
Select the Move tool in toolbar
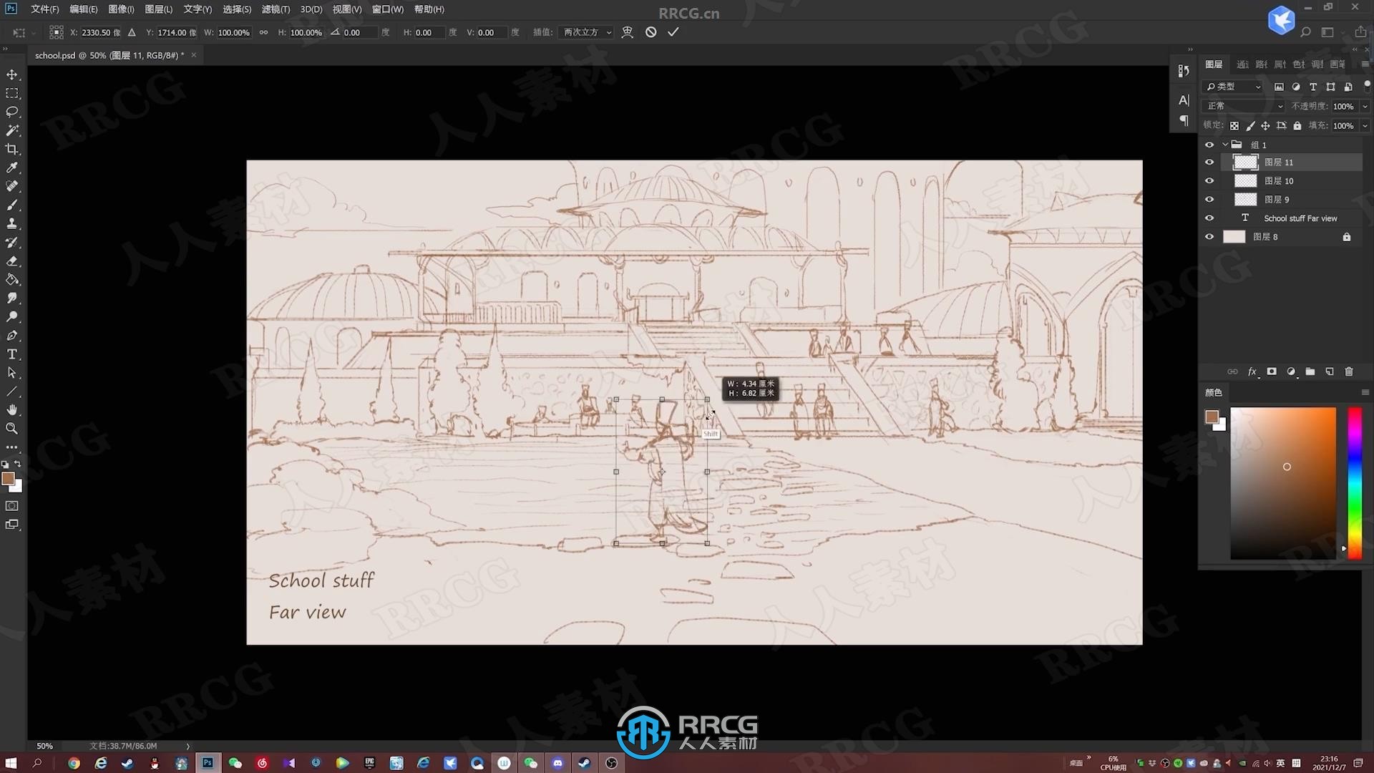tap(12, 74)
